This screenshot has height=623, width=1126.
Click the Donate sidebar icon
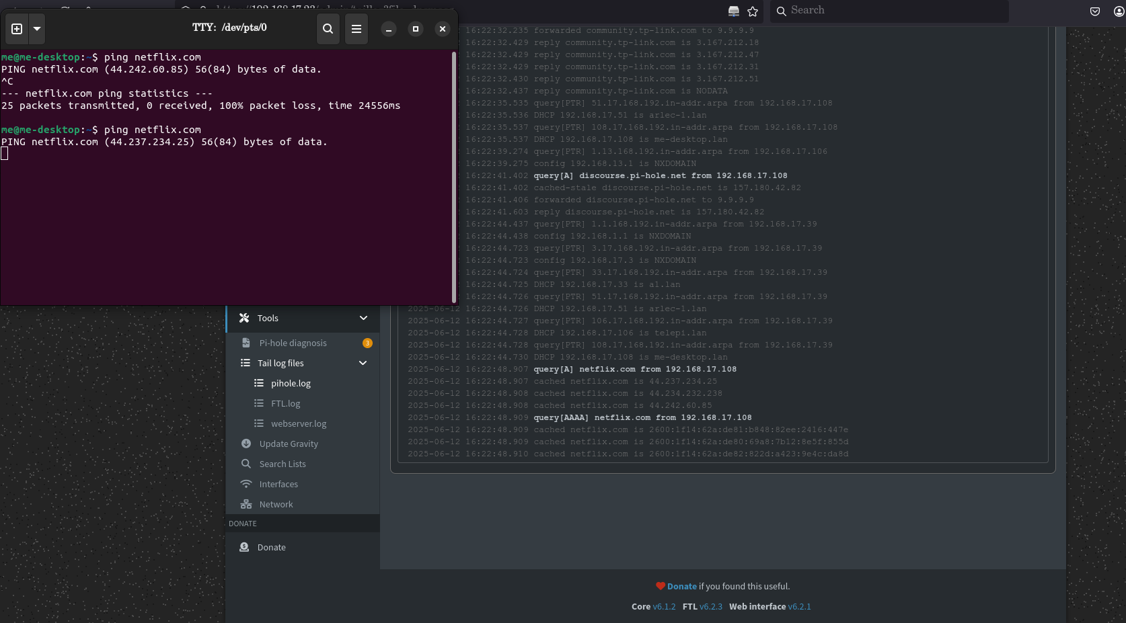coord(244,547)
